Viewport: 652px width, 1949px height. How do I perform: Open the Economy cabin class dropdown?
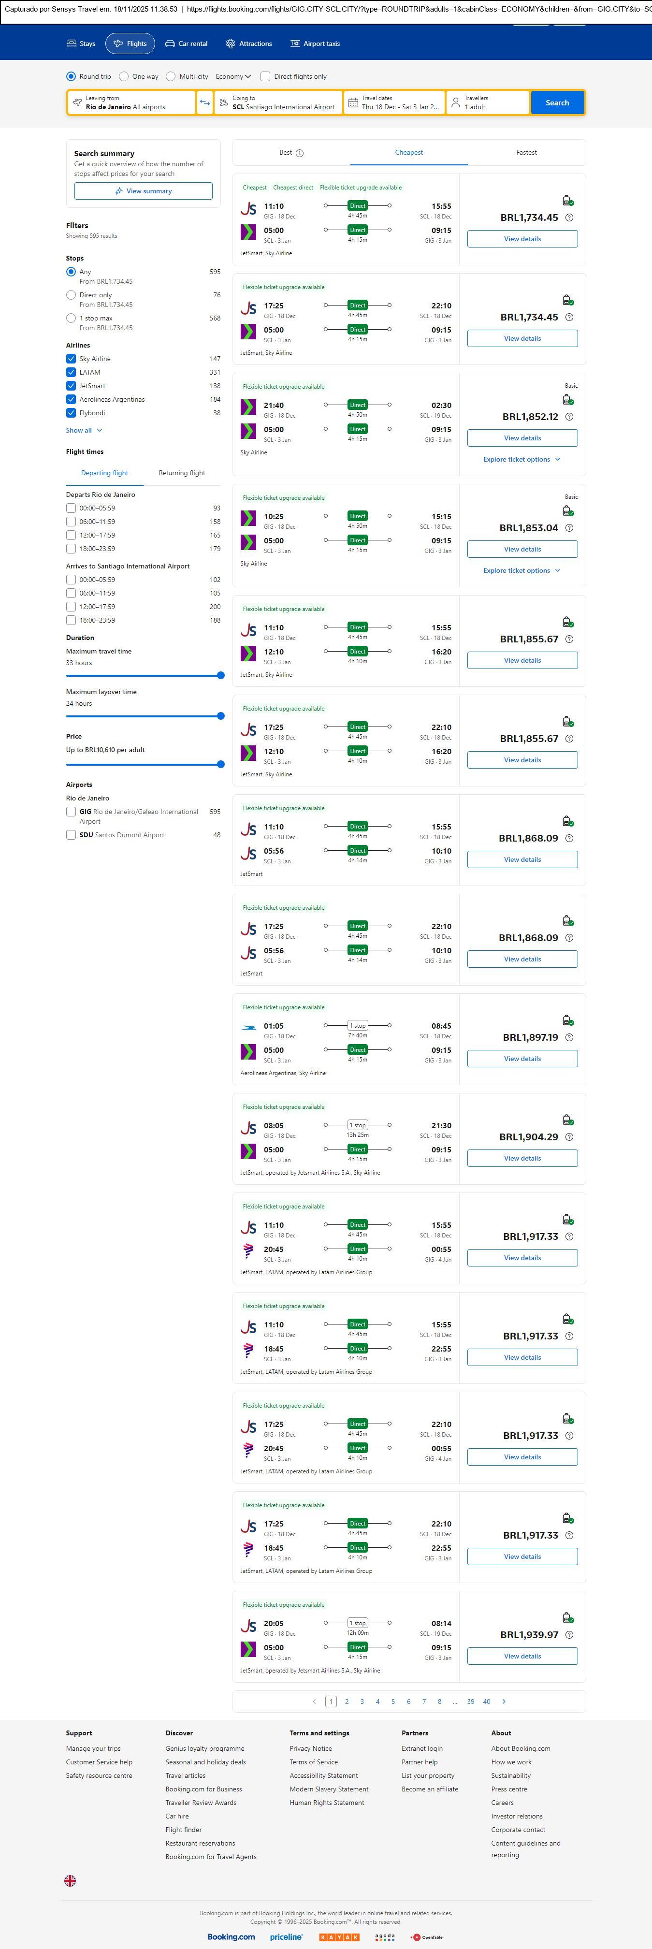click(233, 76)
